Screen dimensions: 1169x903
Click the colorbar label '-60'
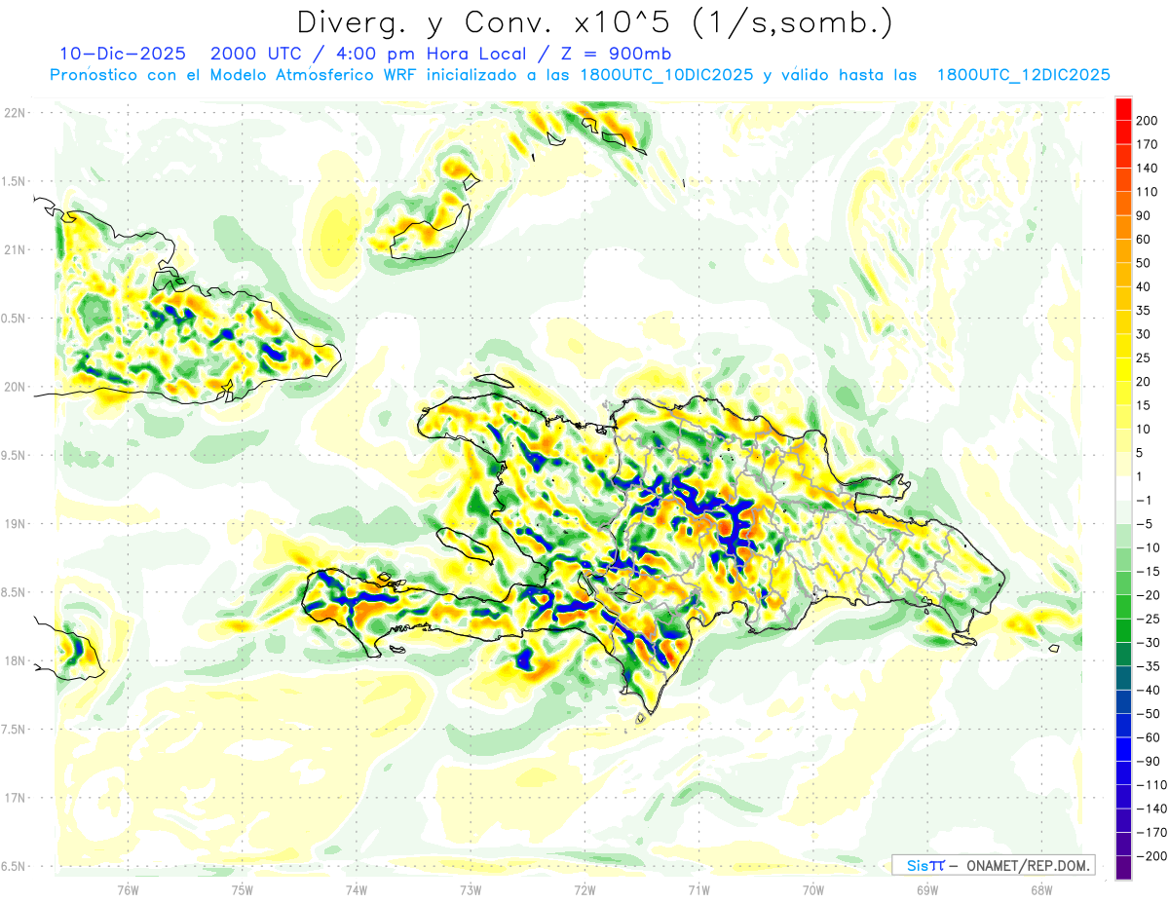pos(1150,737)
